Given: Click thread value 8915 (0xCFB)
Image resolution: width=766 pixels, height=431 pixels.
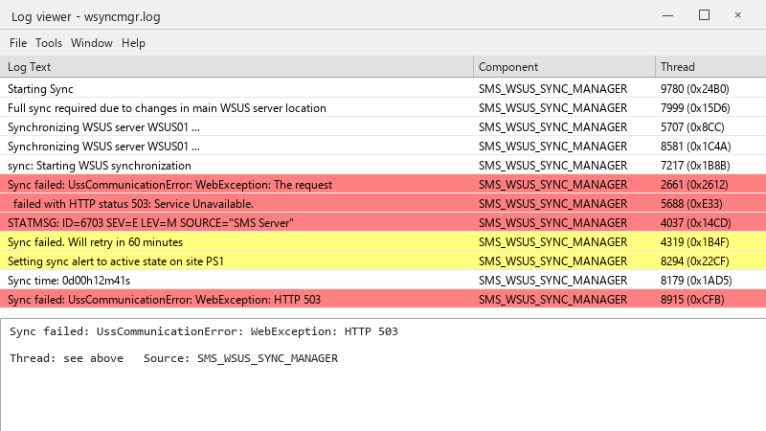Looking at the screenshot, I should (692, 300).
